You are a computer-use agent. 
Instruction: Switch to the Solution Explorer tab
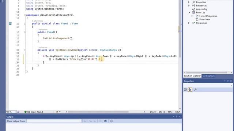(x=192, y=76)
